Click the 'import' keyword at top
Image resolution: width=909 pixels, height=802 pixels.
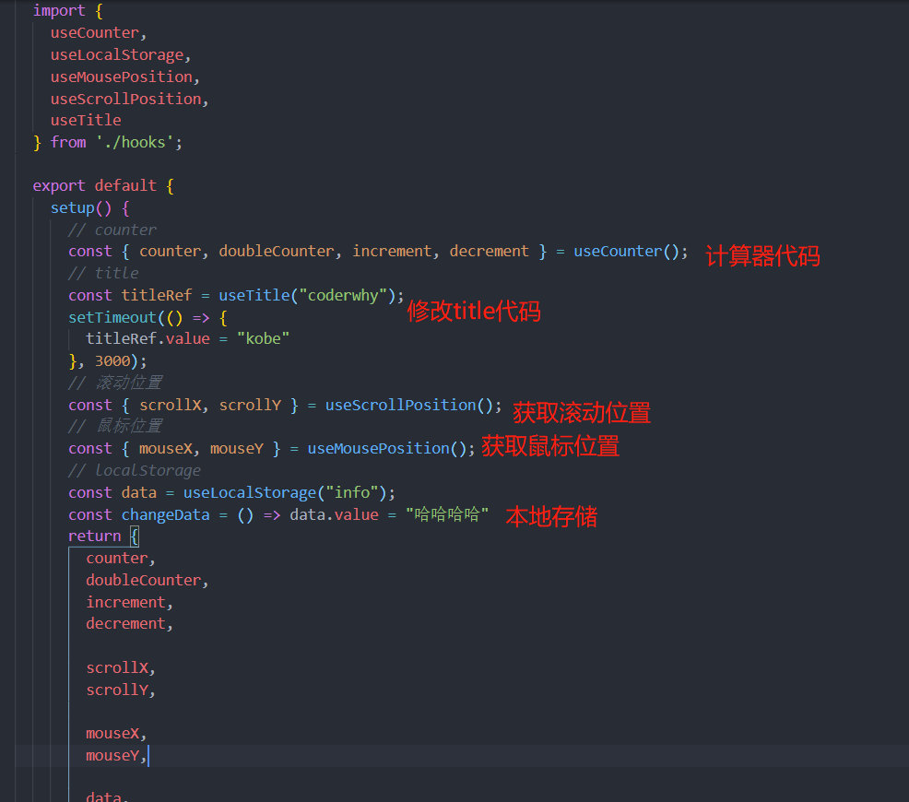(59, 11)
